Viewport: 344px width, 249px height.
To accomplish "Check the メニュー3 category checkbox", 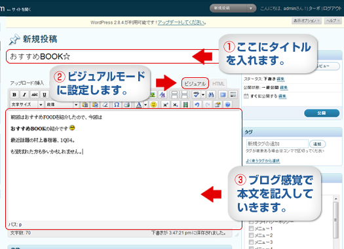I will (x=251, y=242).
